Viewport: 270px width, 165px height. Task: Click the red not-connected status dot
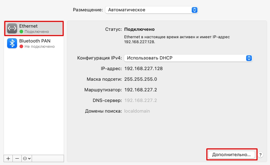point(21,46)
